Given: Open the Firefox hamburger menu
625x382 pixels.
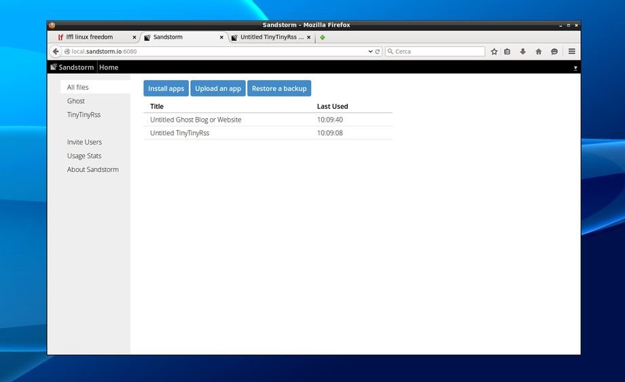Looking at the screenshot, I should tap(572, 52).
